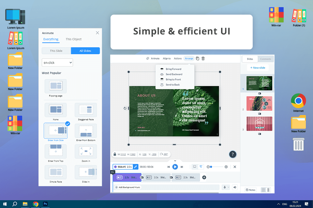The width and height of the screenshot is (313, 208).
Task: Select slide-view mode toggle in timeline
Action: point(194,167)
